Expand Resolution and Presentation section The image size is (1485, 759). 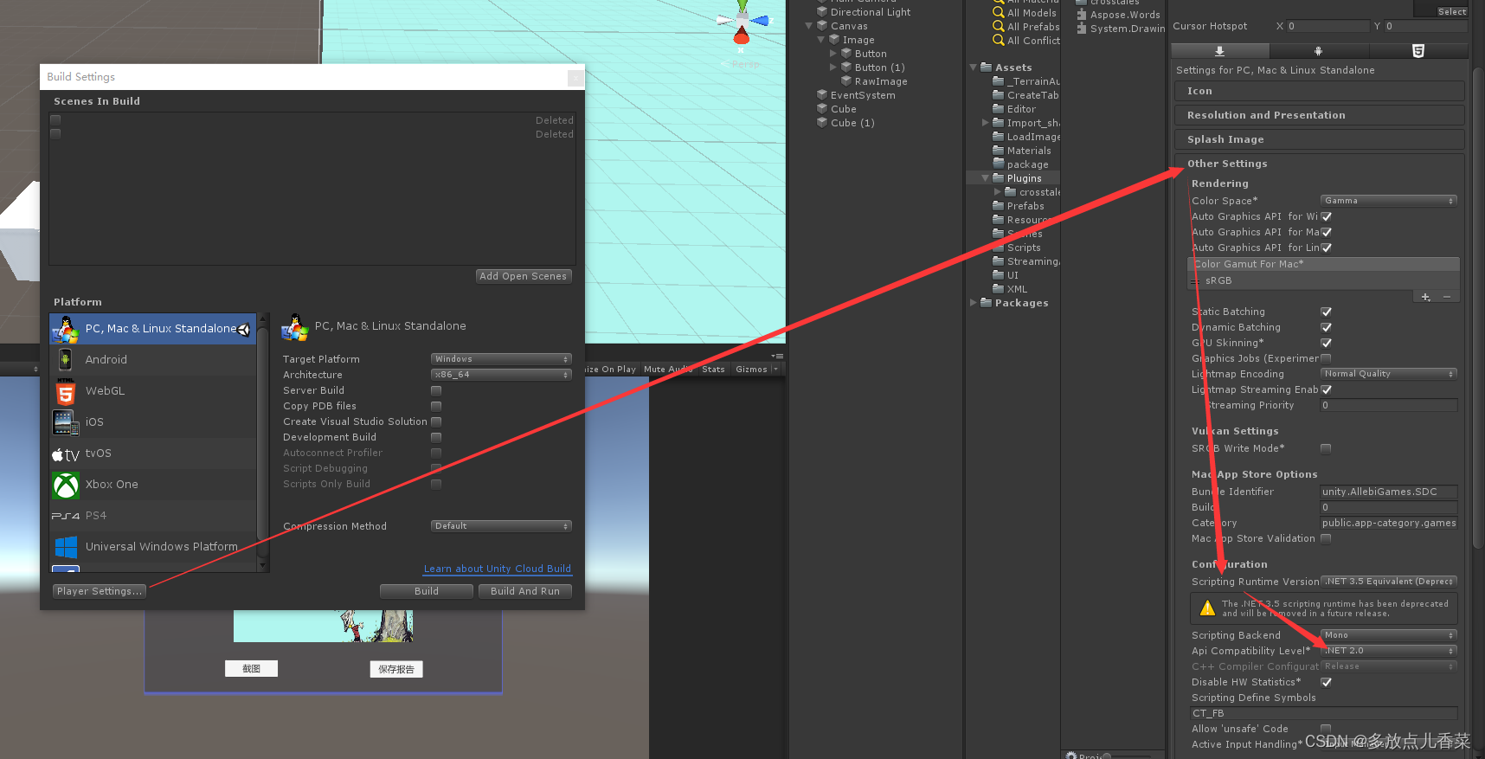click(1319, 115)
